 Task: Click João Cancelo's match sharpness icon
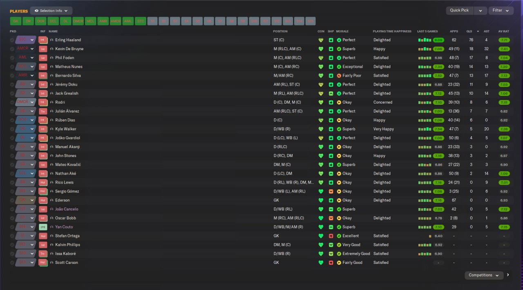click(x=331, y=209)
